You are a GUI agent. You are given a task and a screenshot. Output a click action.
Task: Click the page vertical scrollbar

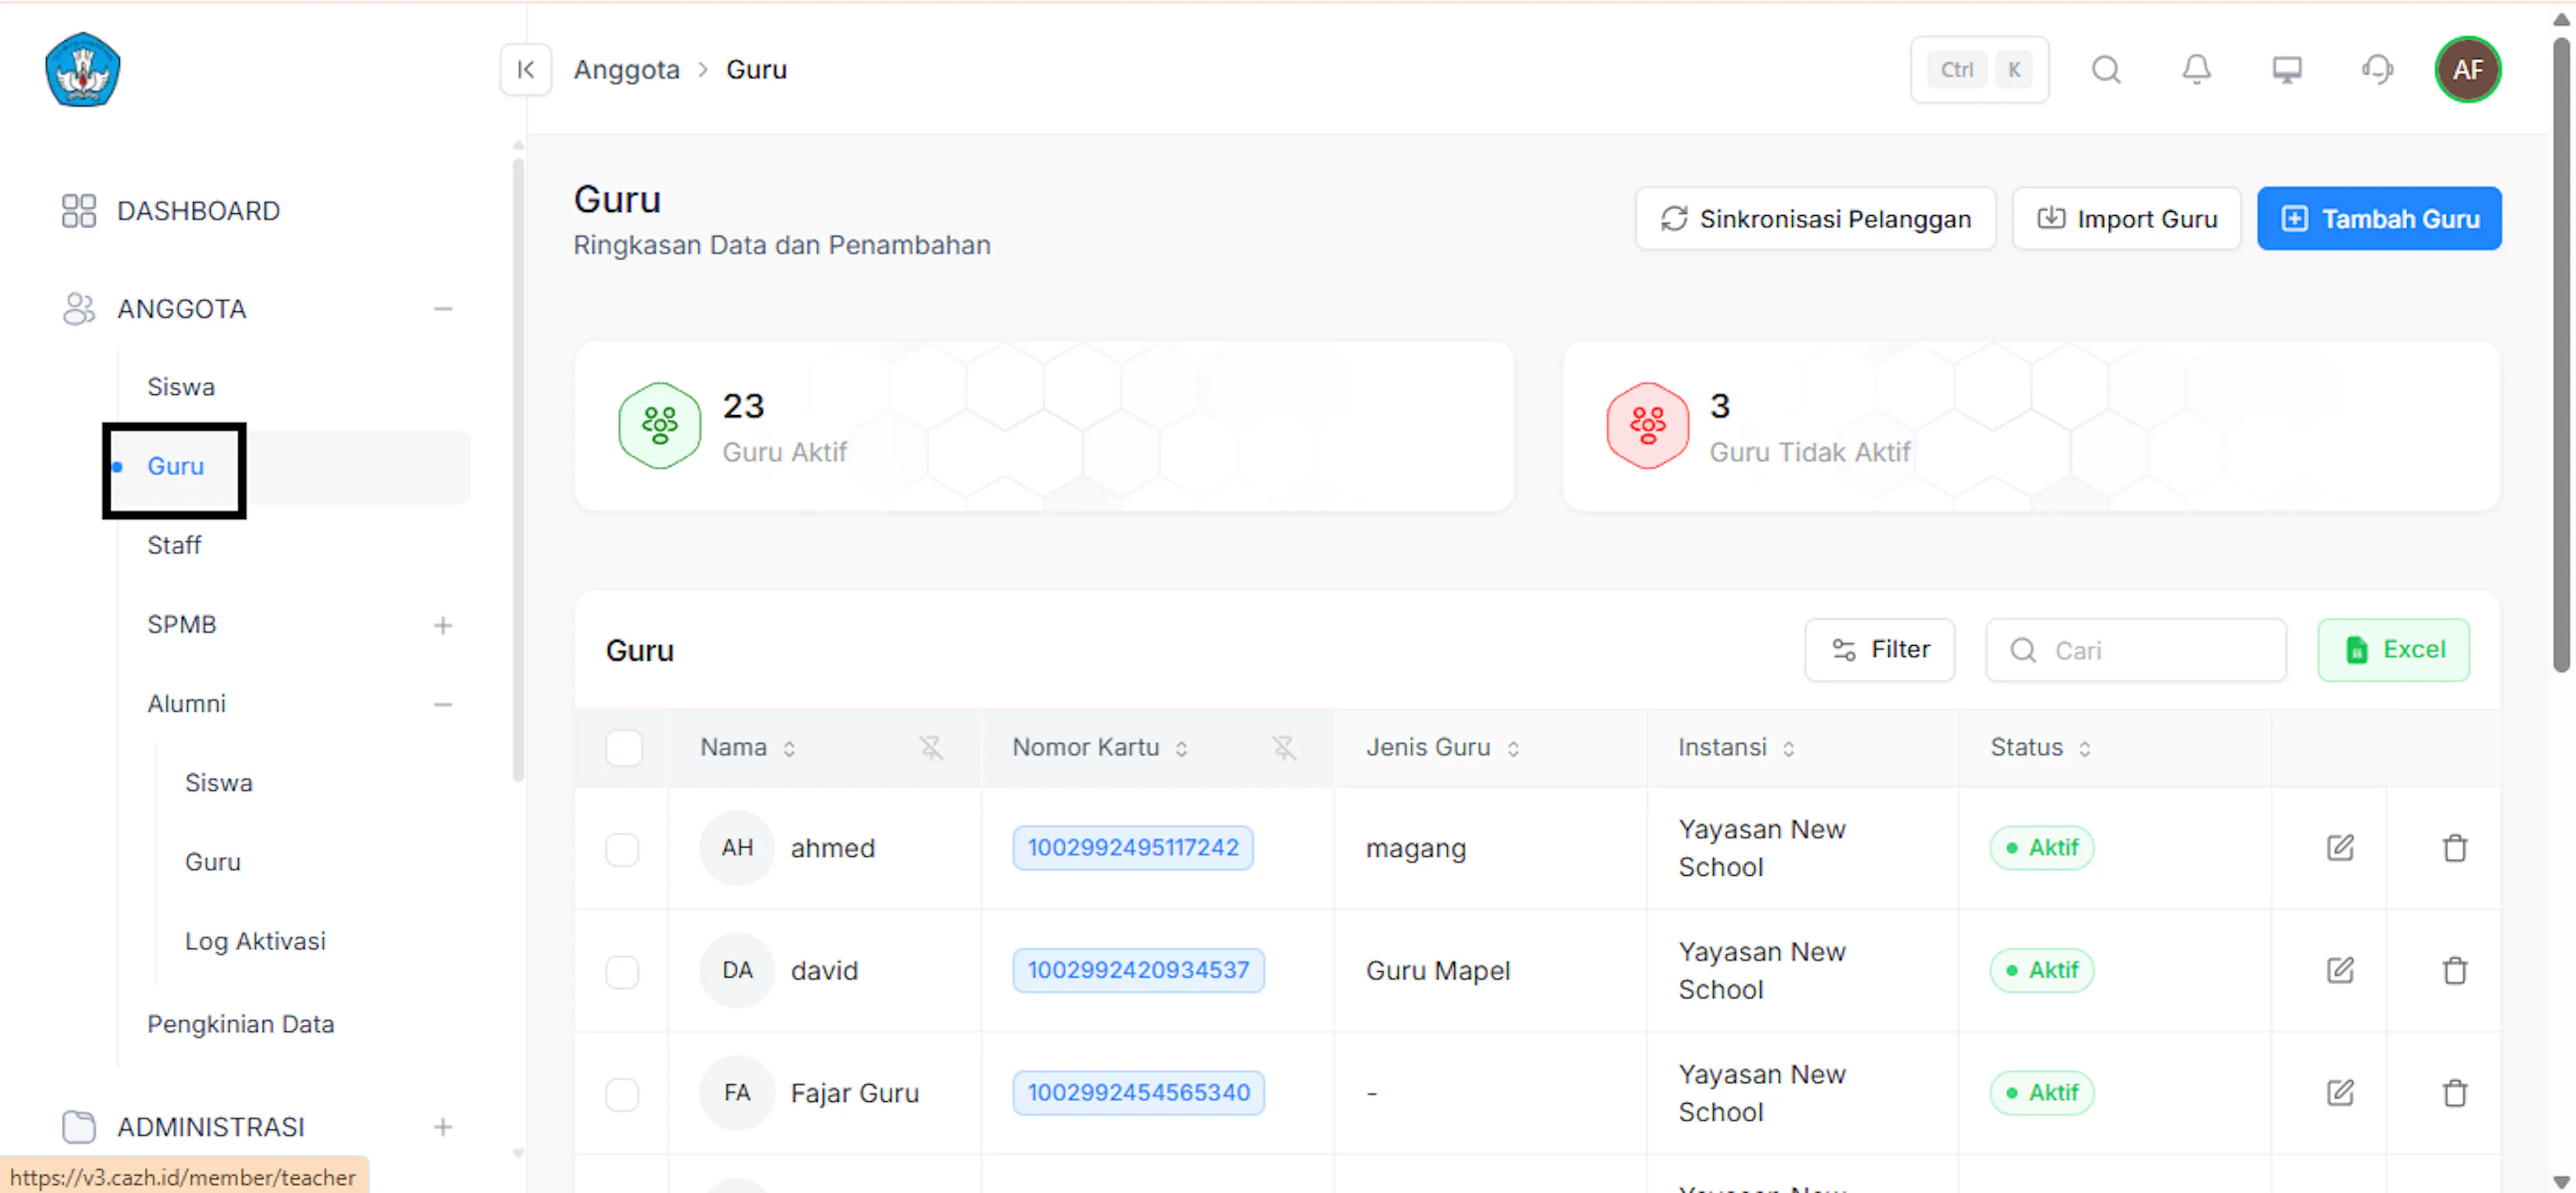click(x=2561, y=355)
